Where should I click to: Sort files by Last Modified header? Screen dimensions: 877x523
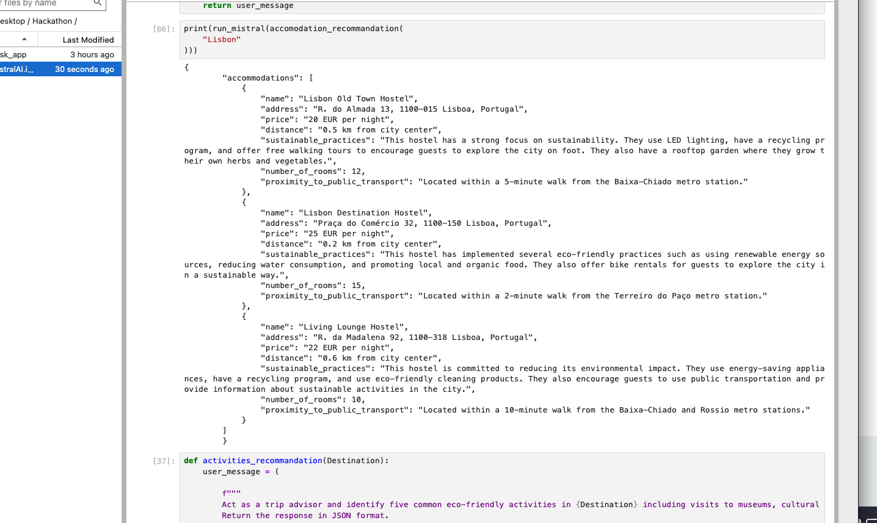click(x=88, y=40)
